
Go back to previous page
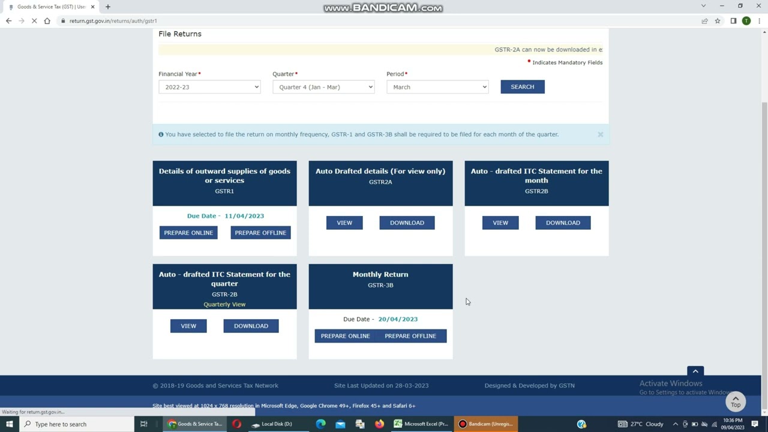(8, 21)
